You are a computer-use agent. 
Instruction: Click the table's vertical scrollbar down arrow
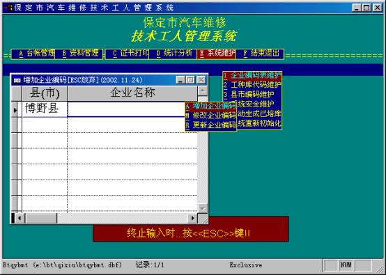(202, 208)
